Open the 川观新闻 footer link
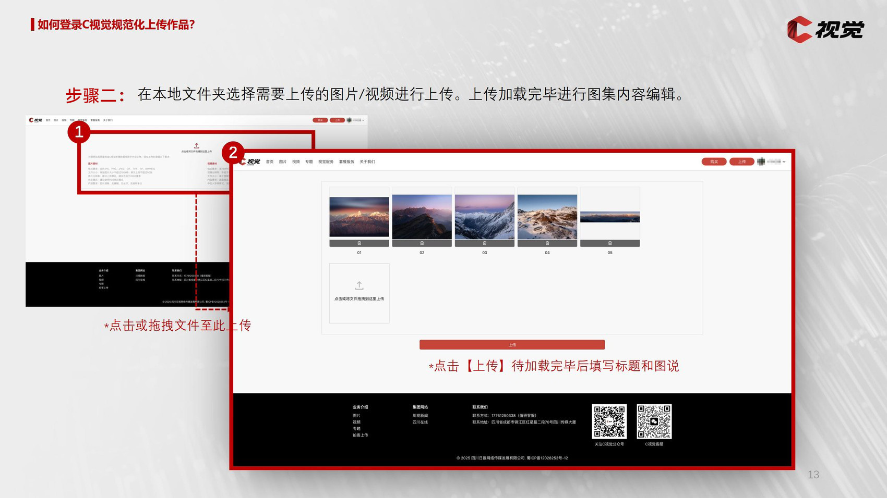 click(420, 416)
